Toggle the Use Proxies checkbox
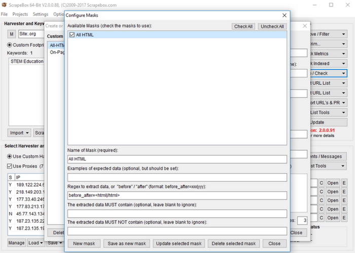Screen dimensions: 355x253 pyautogui.click(x=10, y=166)
